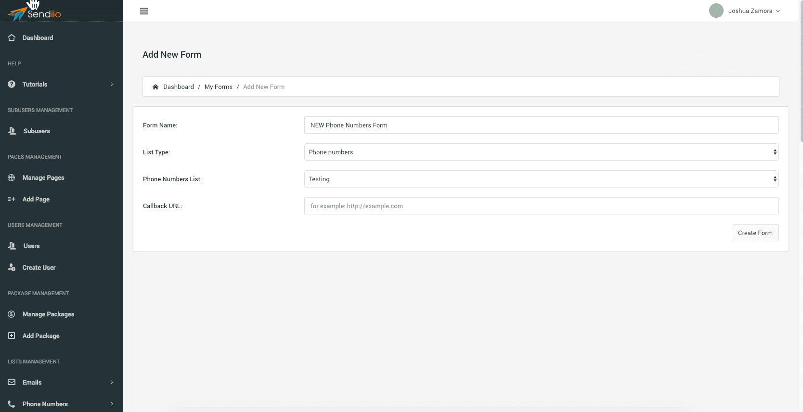
Task: Click the 'PAGES MANAGEMENT' section header
Action: [x=35, y=157]
